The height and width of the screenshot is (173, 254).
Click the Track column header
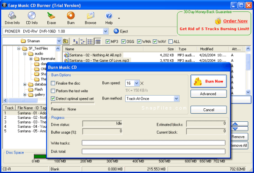9,108
